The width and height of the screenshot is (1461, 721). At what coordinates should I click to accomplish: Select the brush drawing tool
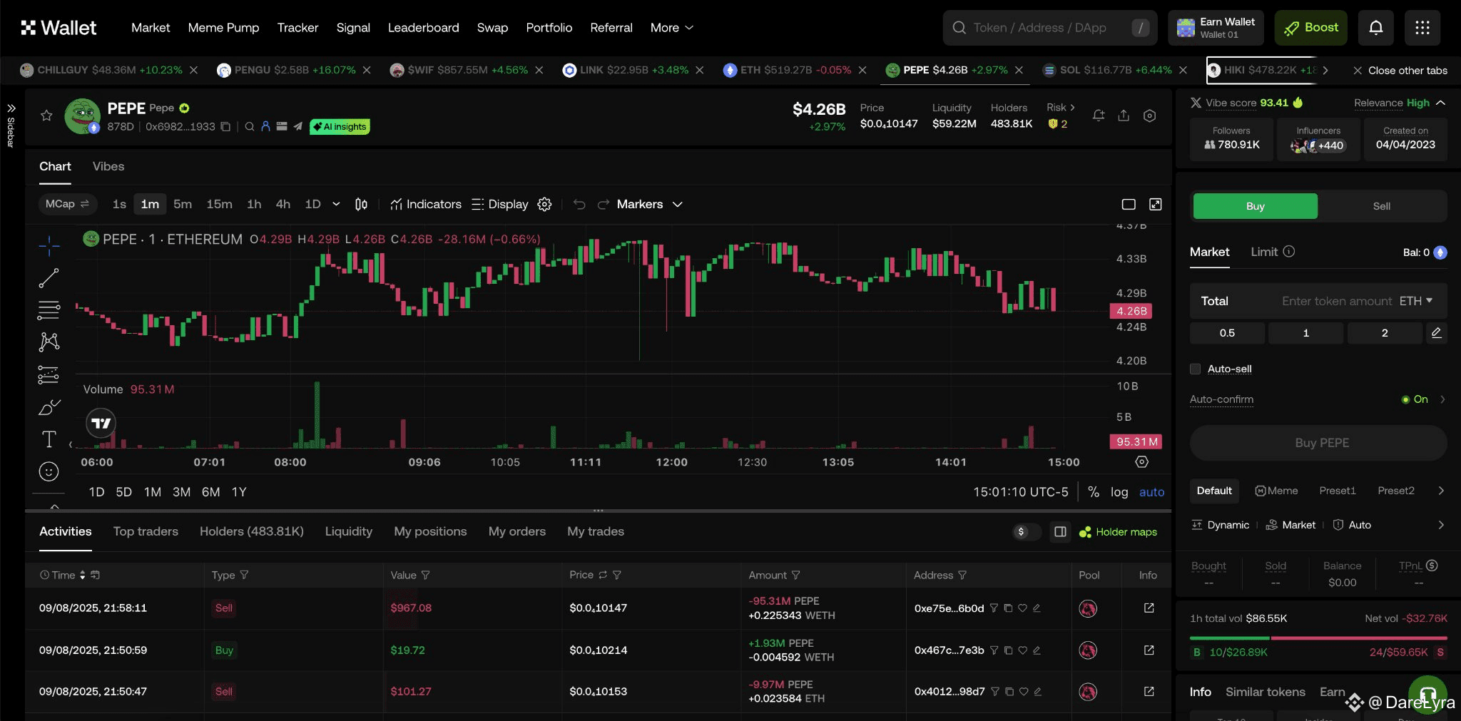49,407
